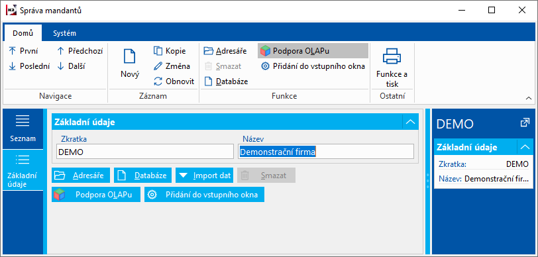Image resolution: width=538 pixels, height=257 pixels.
Task: Click Podpora OLAPu in the ribbon
Action: pyautogui.click(x=313, y=51)
